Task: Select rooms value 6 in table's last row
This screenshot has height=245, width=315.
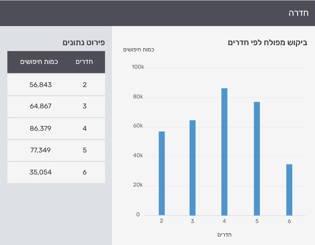Action: [84, 172]
